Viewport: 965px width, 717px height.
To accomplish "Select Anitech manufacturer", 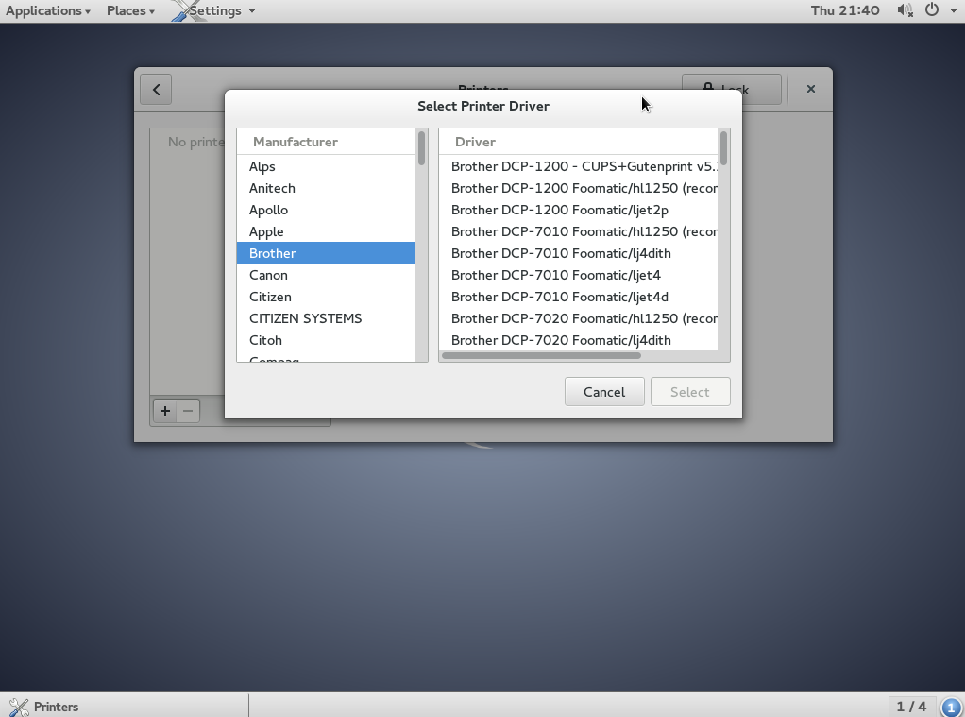I will [x=326, y=188].
